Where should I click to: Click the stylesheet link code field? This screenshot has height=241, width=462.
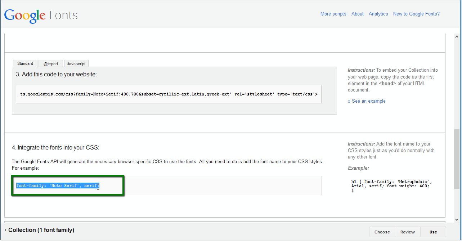point(169,94)
